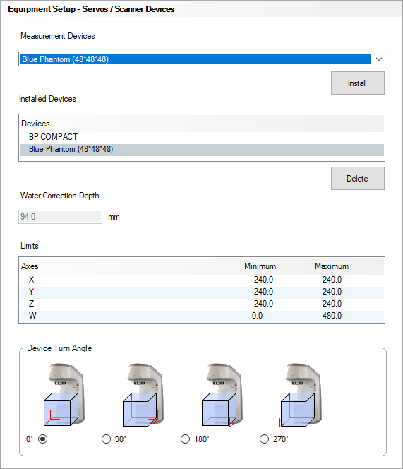Viewport: 403px width, 469px height.
Task: Select the 0° turn angle radio button
Action: coord(43,439)
